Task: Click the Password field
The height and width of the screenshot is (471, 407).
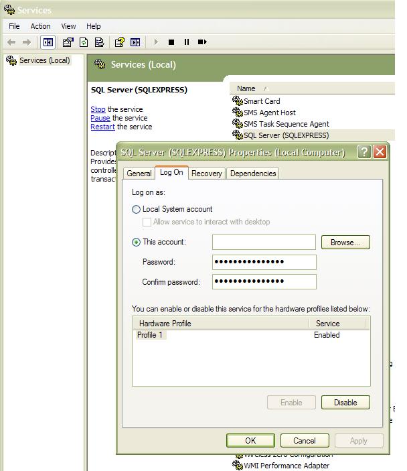Action: [264, 262]
